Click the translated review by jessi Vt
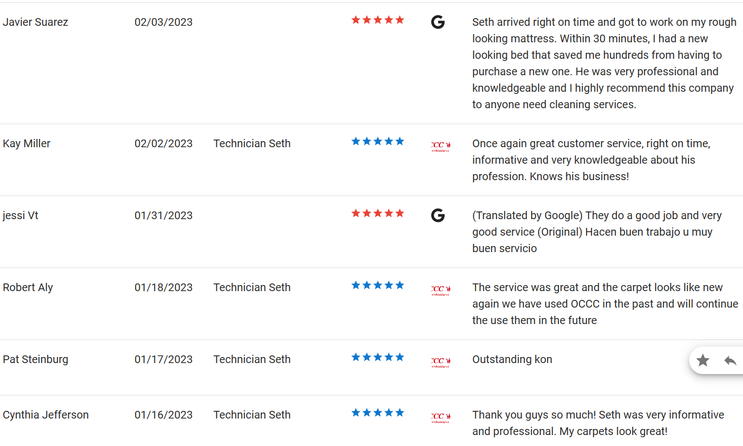Image resolution: width=743 pixels, height=446 pixels. coord(597,232)
